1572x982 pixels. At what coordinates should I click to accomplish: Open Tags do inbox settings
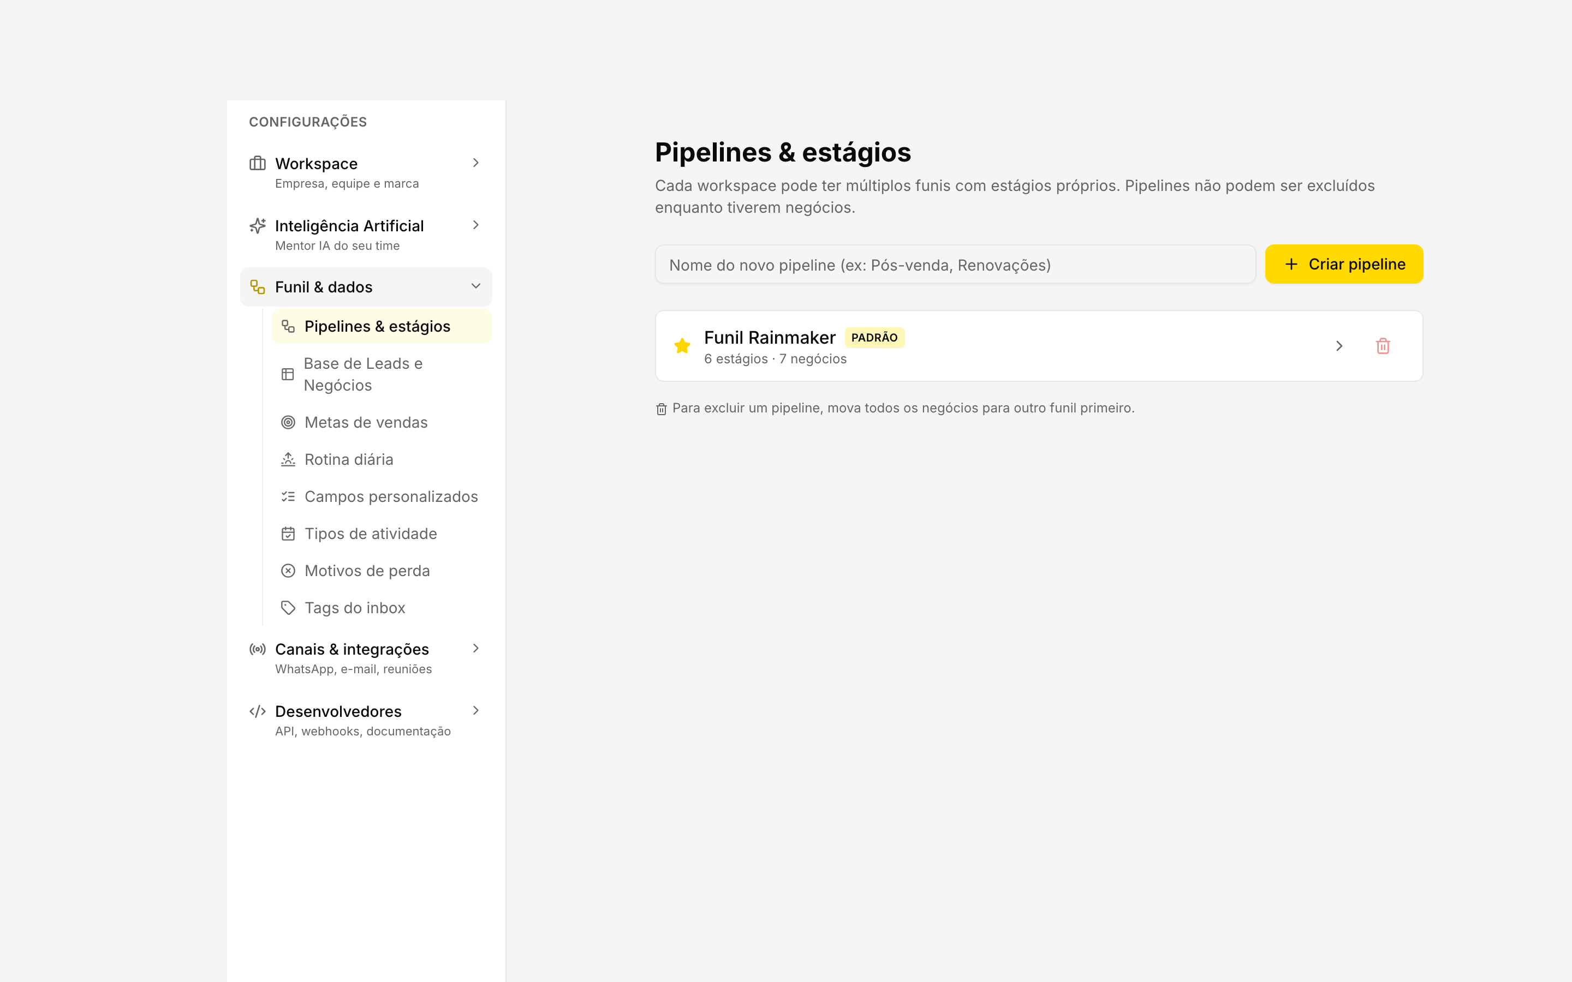[382, 607]
